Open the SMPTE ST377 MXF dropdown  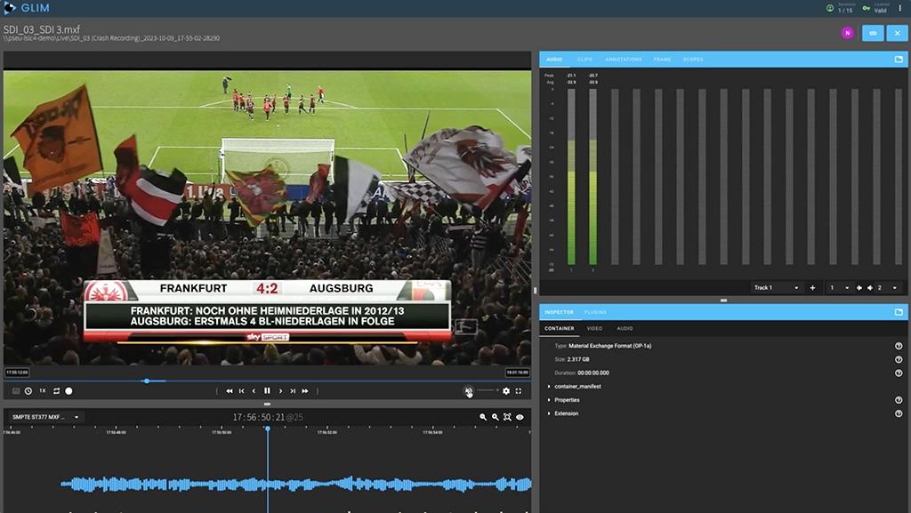[46, 417]
